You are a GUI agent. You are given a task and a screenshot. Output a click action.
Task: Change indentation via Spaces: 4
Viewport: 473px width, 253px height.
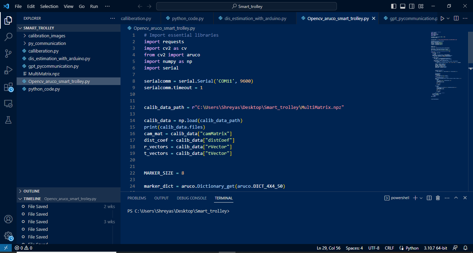pyautogui.click(x=354, y=248)
